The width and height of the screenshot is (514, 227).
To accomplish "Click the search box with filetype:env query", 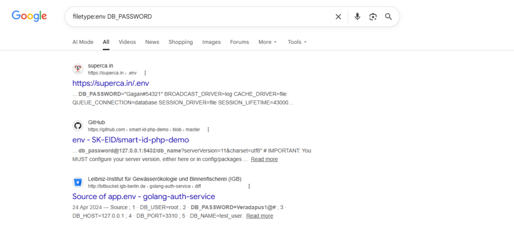I will [x=232, y=16].
